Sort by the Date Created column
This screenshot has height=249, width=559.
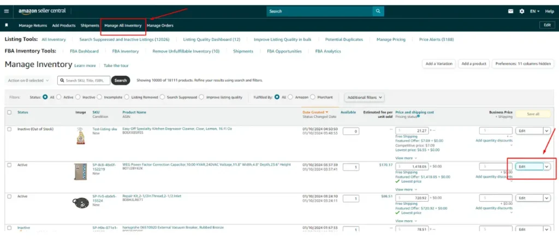coord(316,112)
